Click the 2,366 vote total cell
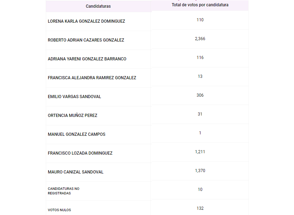Viewport: 294px width, 215px height. point(200,39)
